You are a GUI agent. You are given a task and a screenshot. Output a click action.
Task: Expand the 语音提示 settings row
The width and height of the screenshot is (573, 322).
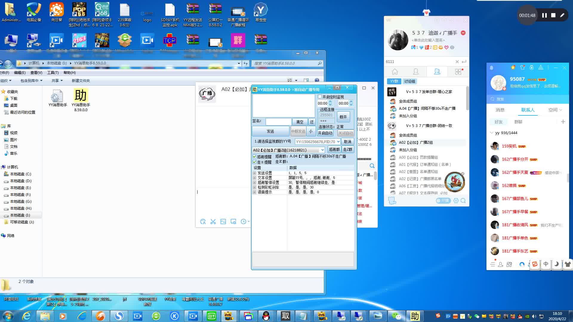254,192
